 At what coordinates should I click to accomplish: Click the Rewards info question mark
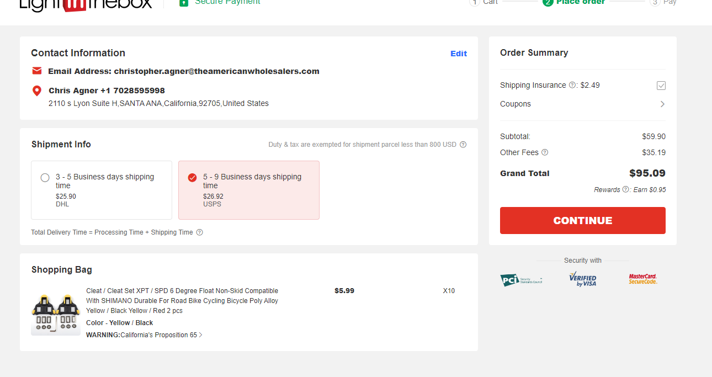pos(625,189)
